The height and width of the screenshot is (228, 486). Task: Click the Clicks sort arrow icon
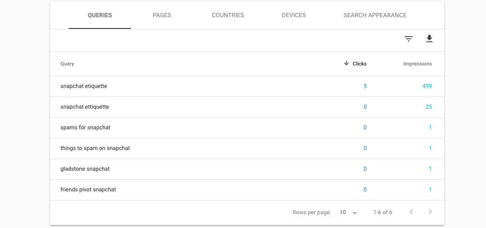coord(346,63)
